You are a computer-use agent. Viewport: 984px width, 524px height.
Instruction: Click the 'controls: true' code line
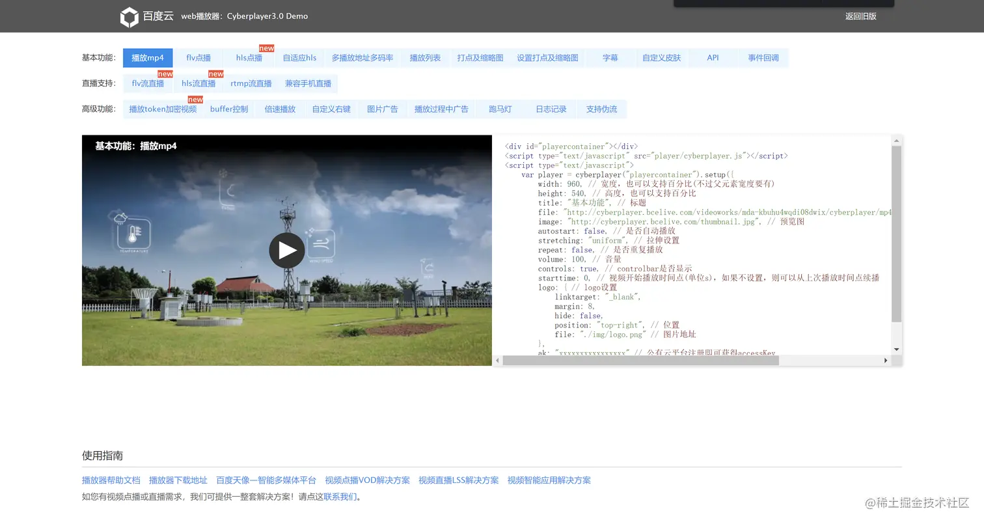coord(615,268)
